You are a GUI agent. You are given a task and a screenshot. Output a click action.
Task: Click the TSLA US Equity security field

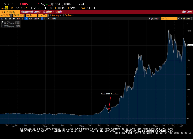[10, 12]
